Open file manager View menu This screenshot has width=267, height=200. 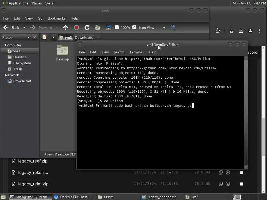pos(29,18)
